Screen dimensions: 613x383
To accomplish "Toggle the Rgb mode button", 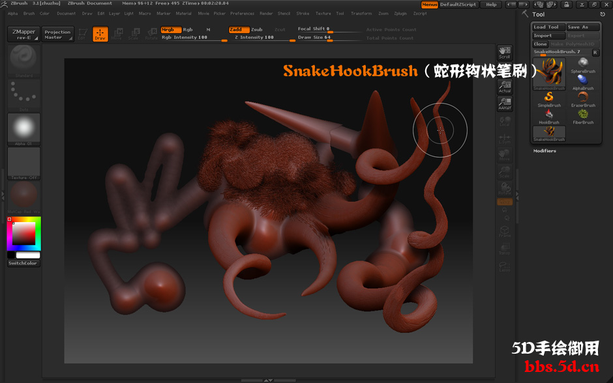I will tap(188, 30).
